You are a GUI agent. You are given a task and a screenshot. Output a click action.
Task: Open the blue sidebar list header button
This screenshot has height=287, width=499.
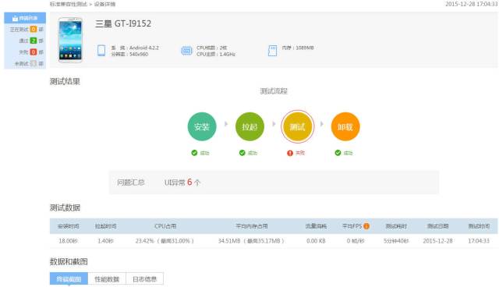tap(25, 18)
